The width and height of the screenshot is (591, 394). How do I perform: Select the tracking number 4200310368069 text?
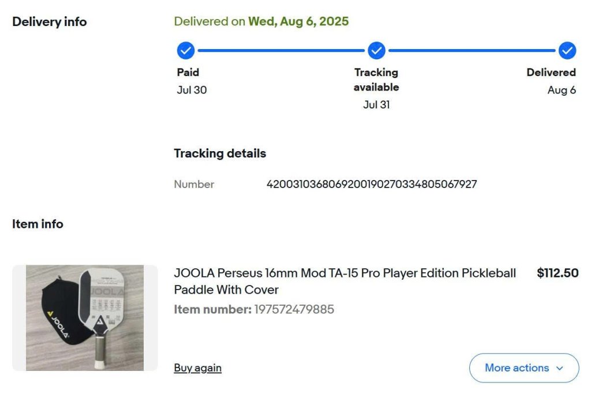point(371,185)
